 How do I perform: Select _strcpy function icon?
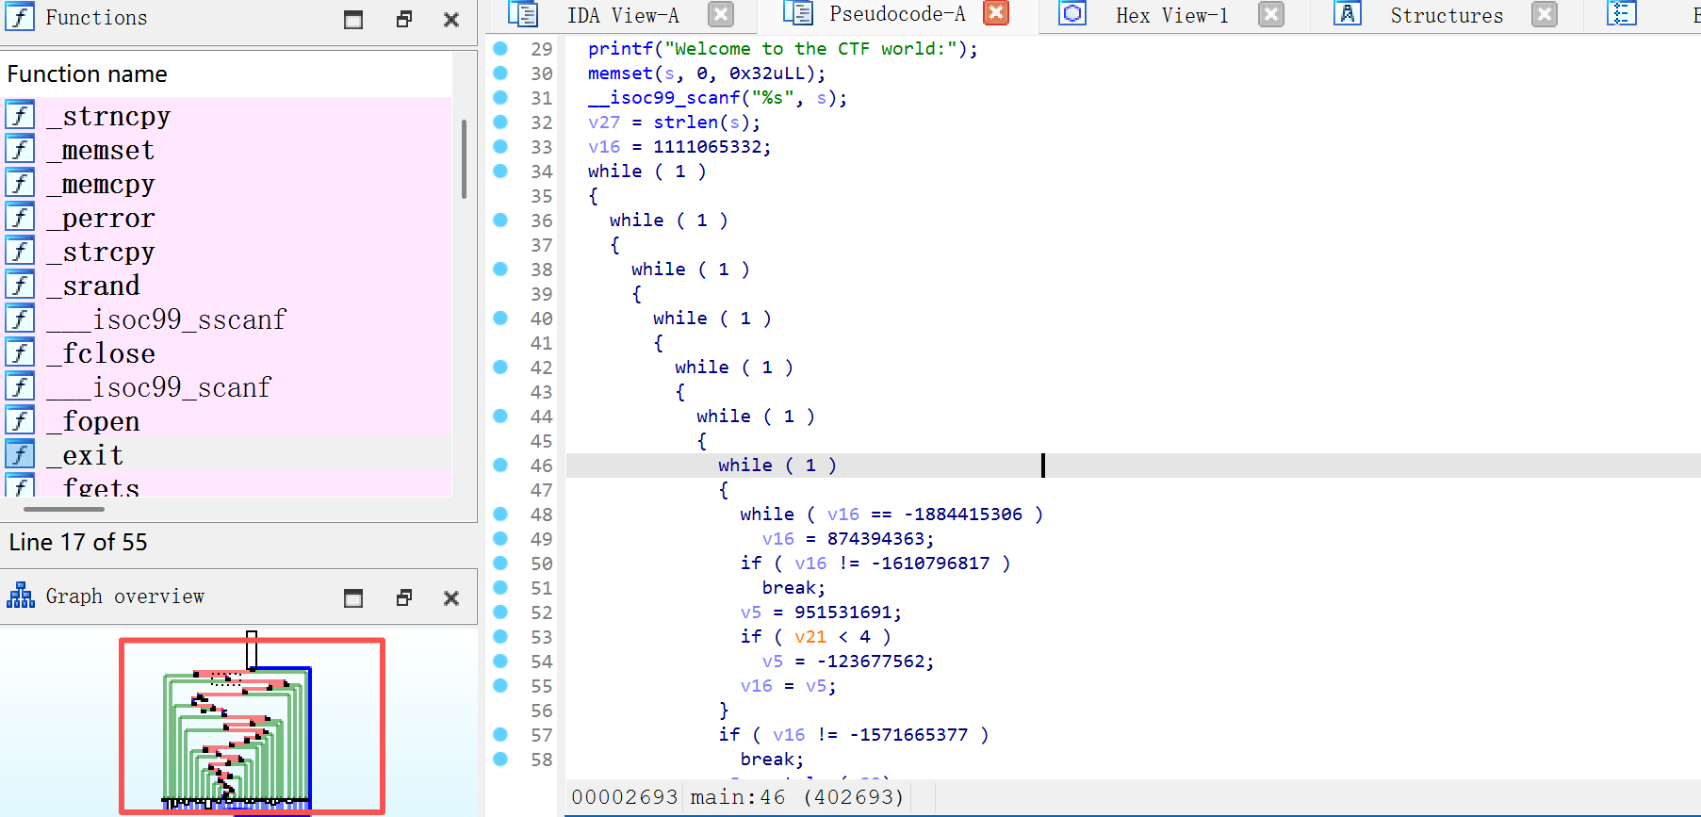click(x=20, y=251)
